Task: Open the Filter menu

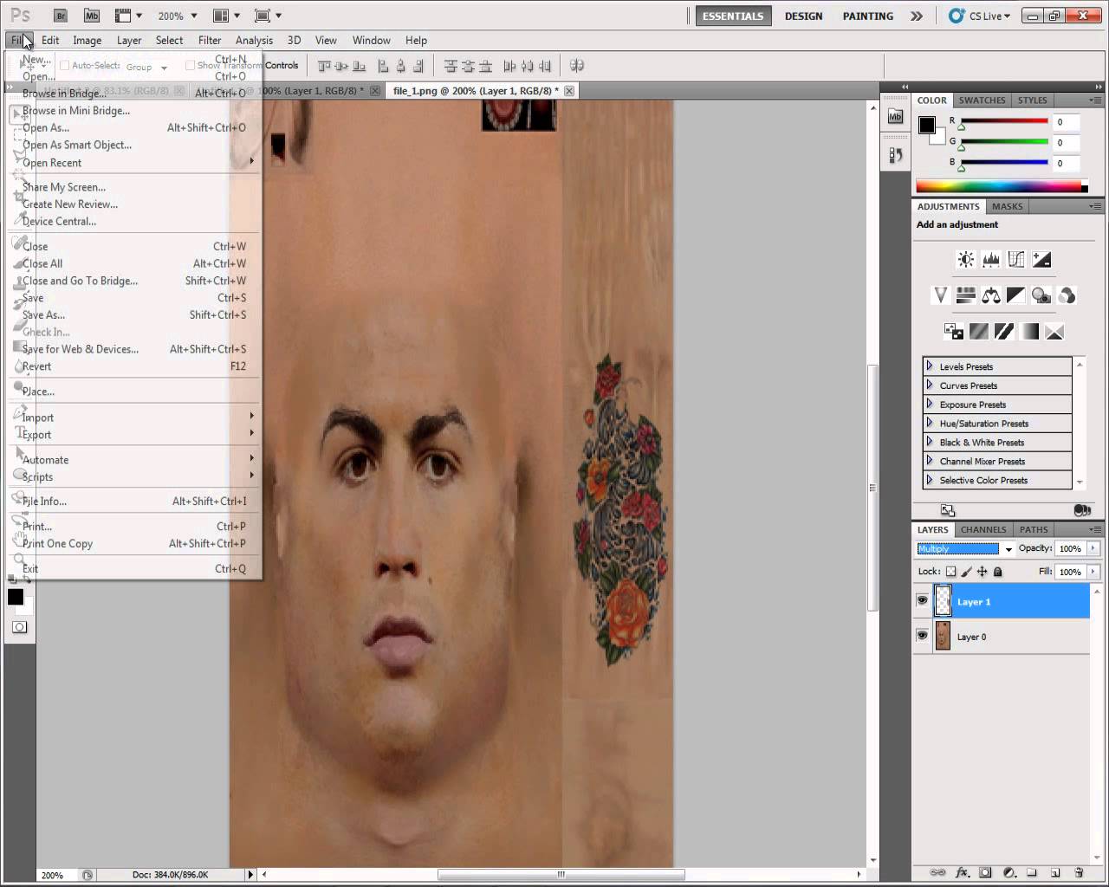Action: [x=210, y=40]
